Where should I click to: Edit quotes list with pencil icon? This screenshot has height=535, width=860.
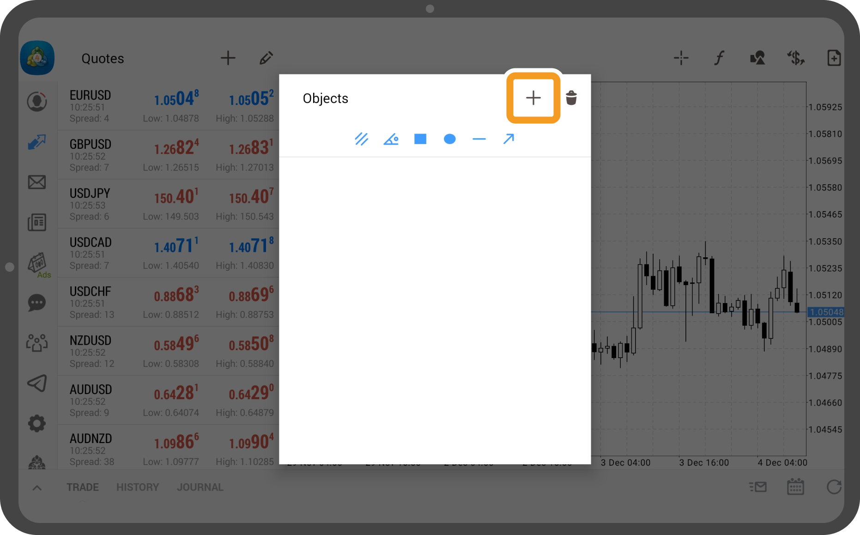point(266,58)
